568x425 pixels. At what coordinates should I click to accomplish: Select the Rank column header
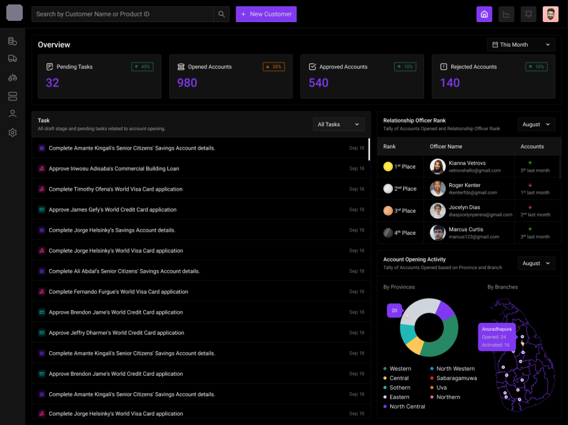point(389,147)
